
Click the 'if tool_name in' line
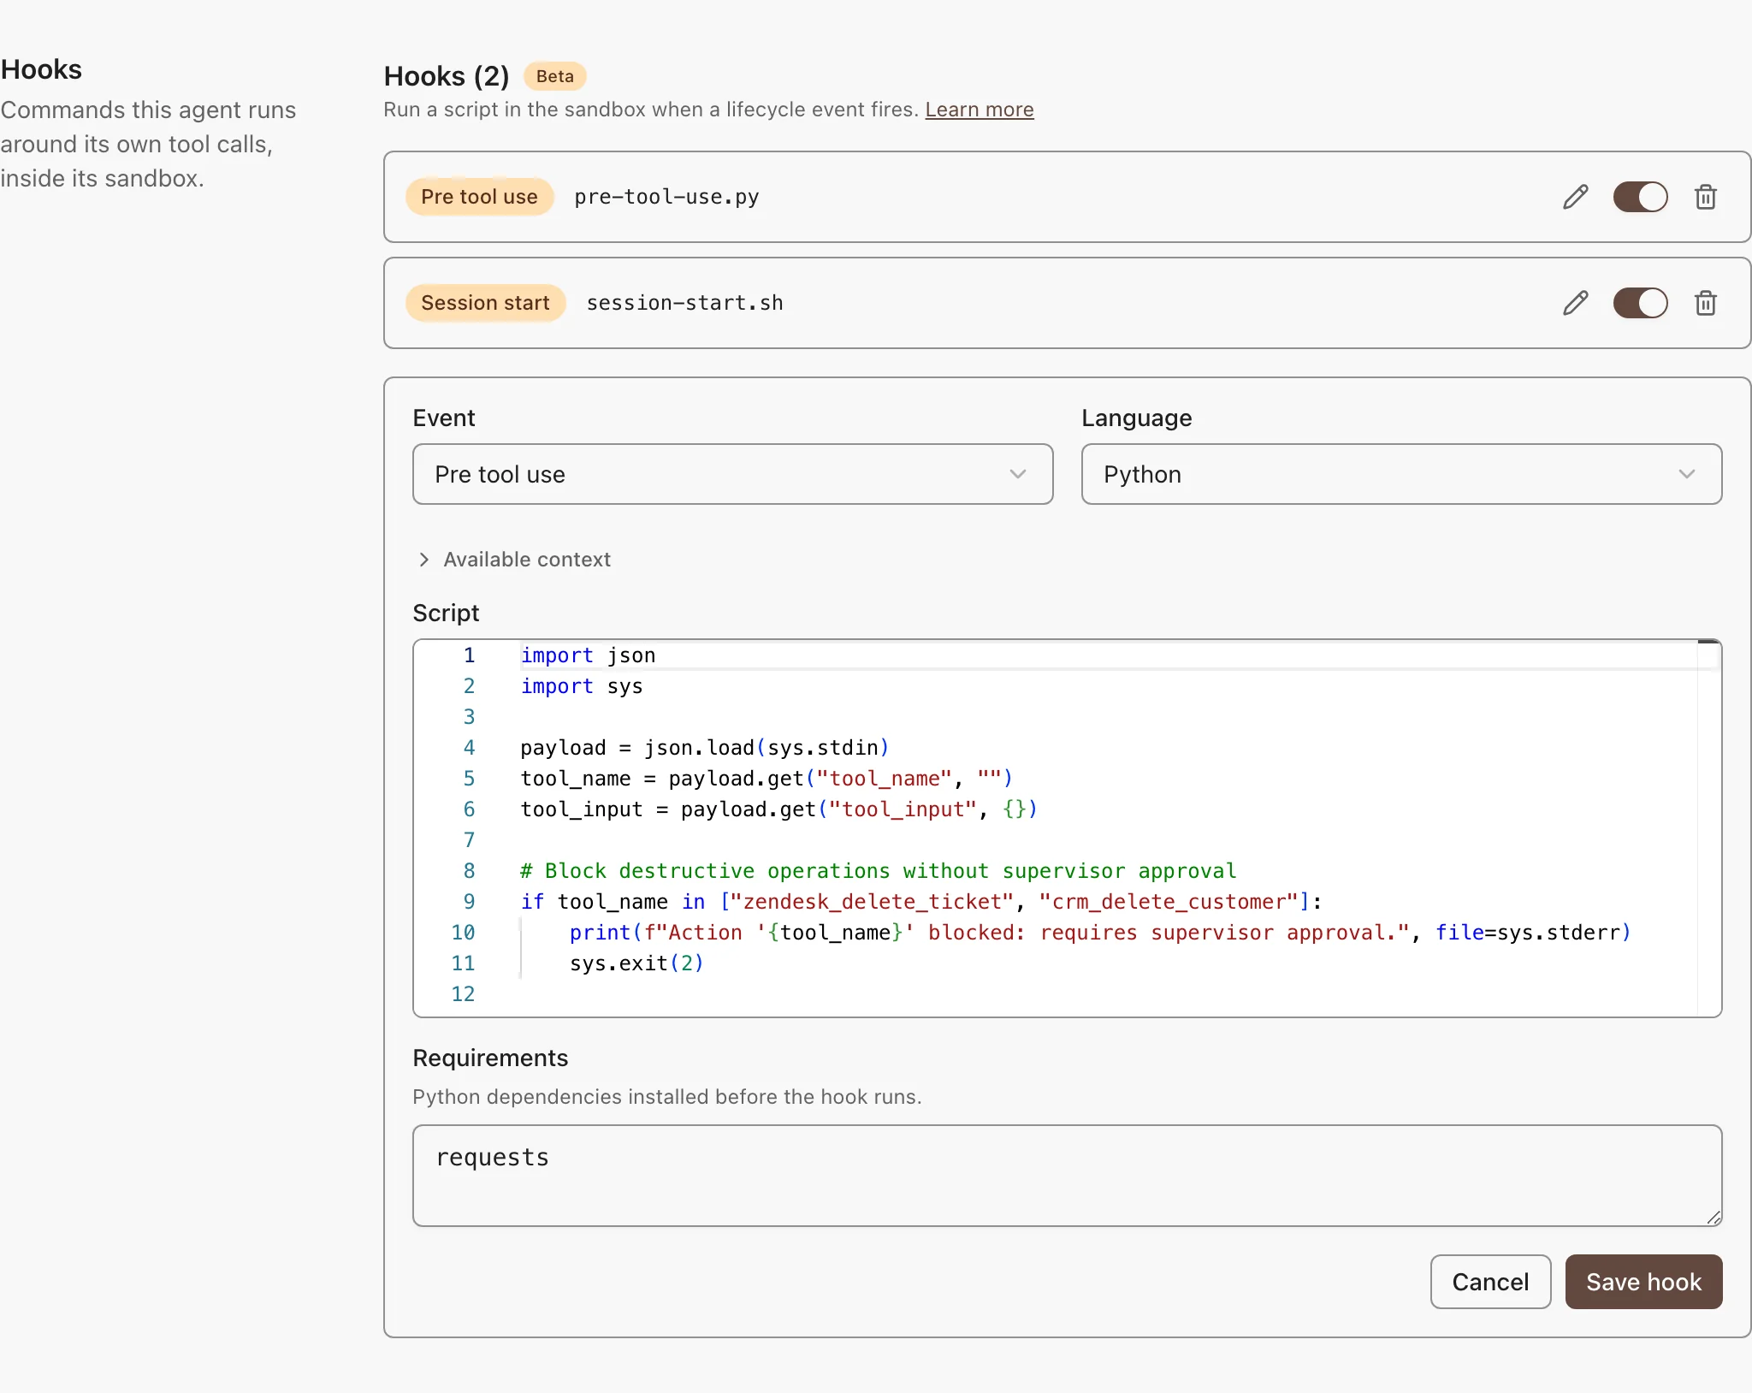coord(921,902)
